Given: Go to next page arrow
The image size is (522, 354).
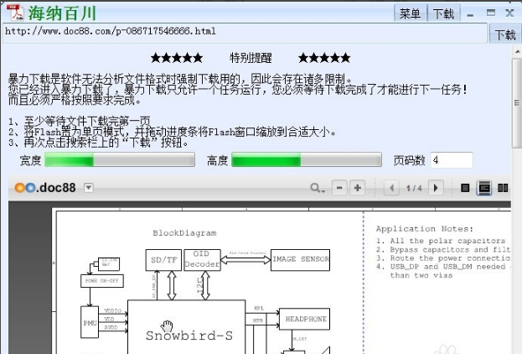Looking at the screenshot, I should [x=436, y=188].
